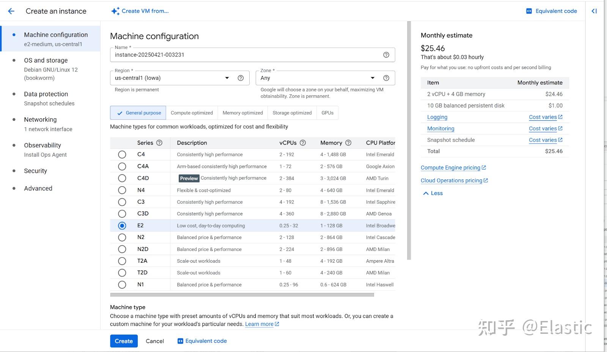Switch to the Compute optimized machine tab
Viewport: 607px width, 352px height.
click(x=192, y=112)
